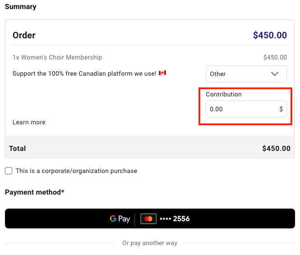Click the Google G logo

[113, 219]
